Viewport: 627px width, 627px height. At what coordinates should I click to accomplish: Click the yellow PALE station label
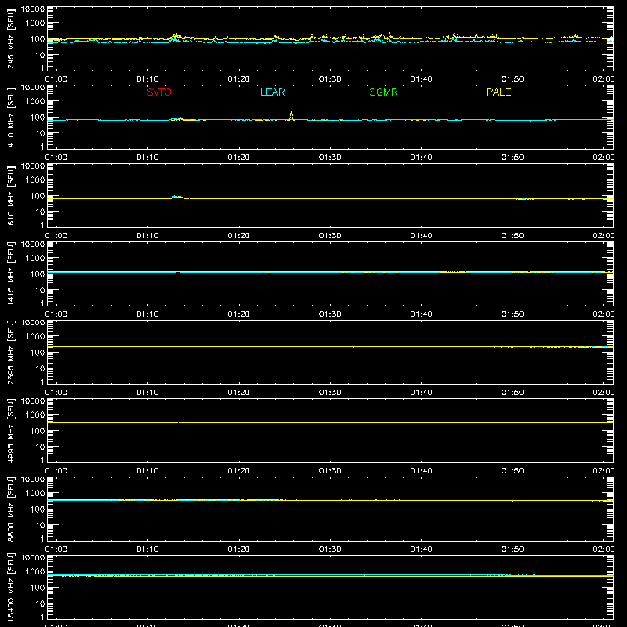498,92
